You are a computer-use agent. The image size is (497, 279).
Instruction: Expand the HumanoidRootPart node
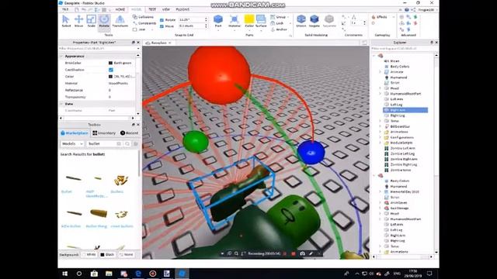click(x=381, y=94)
